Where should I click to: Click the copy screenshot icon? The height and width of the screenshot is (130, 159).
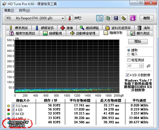point(108,18)
